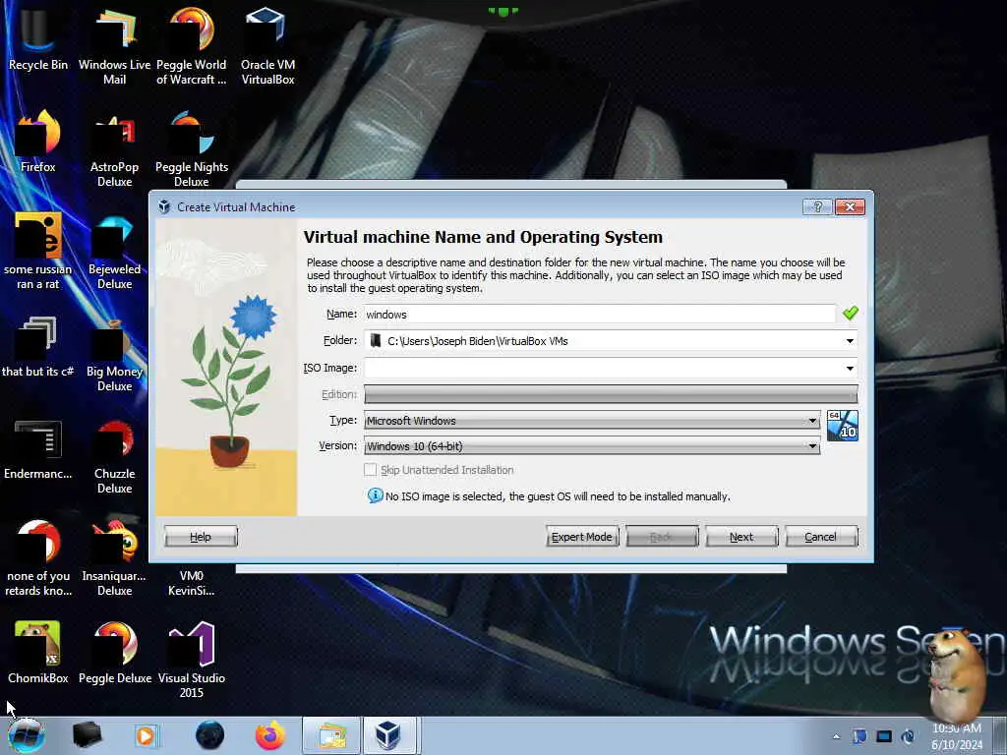This screenshot has height=755, width=1007.
Task: Open Windows Live Mail desktop icon
Action: point(114,45)
